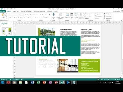
Task: Toggle the two-page spread view button
Action: coord(102,79)
